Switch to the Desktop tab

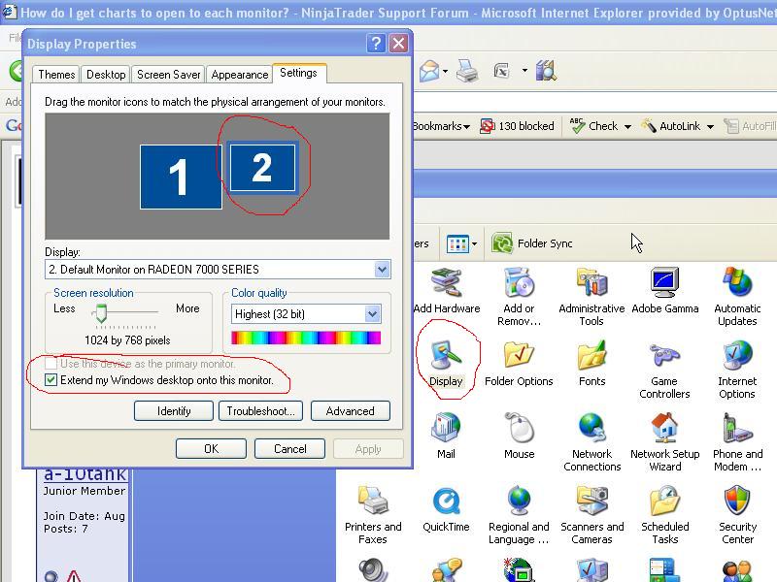pyautogui.click(x=106, y=75)
